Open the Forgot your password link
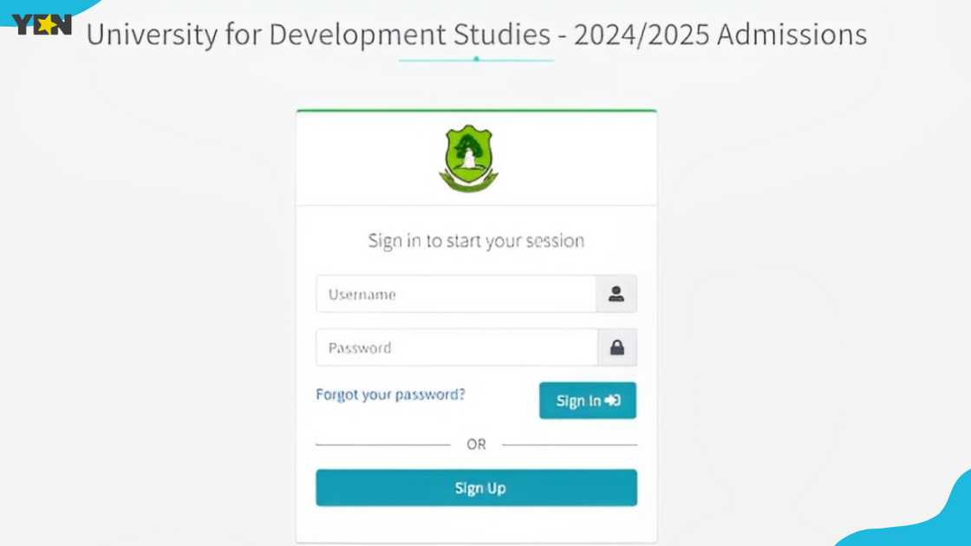The image size is (971, 546). (390, 394)
